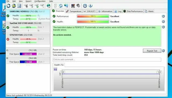Click the save floppy icon in health chart
This screenshot has height=98, width=172.
coord(55,69)
